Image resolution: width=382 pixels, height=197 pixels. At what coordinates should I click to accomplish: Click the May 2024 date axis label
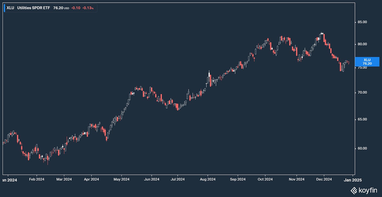pos(122,179)
